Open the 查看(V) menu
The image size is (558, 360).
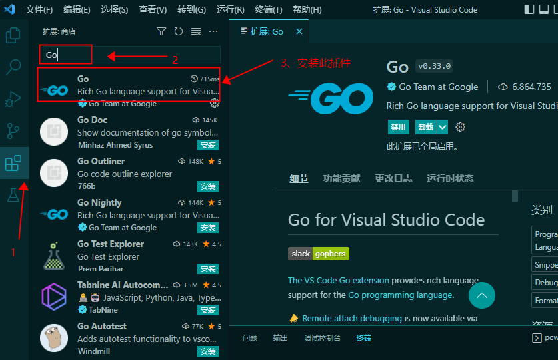[153, 9]
